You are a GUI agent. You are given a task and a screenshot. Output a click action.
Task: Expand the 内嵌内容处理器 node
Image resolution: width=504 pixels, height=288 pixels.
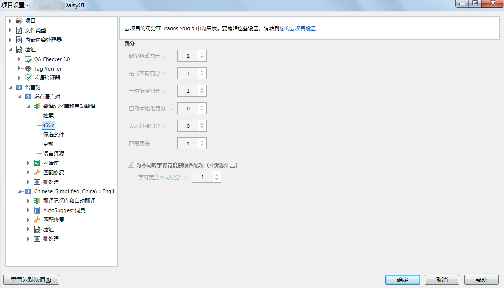(10, 40)
